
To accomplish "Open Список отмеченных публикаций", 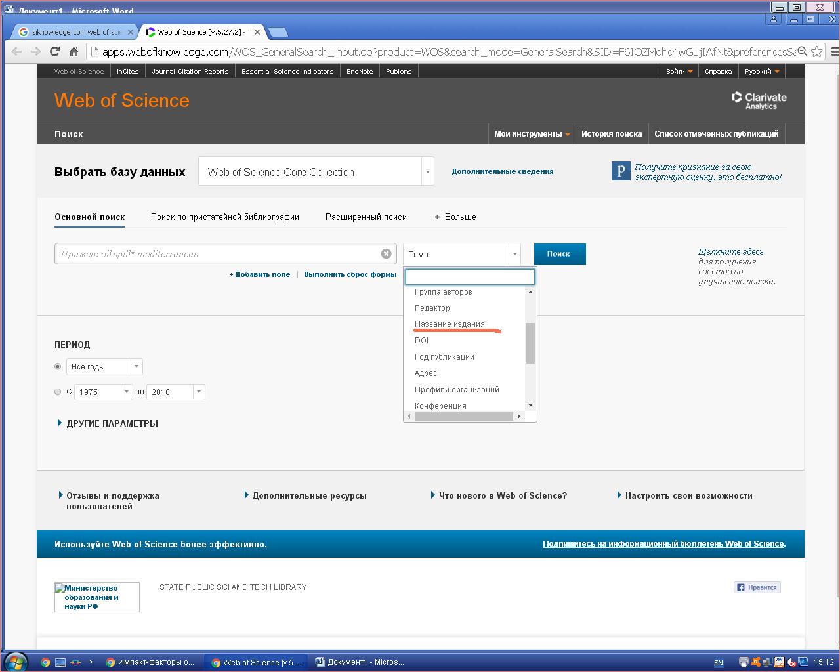I will 717,134.
